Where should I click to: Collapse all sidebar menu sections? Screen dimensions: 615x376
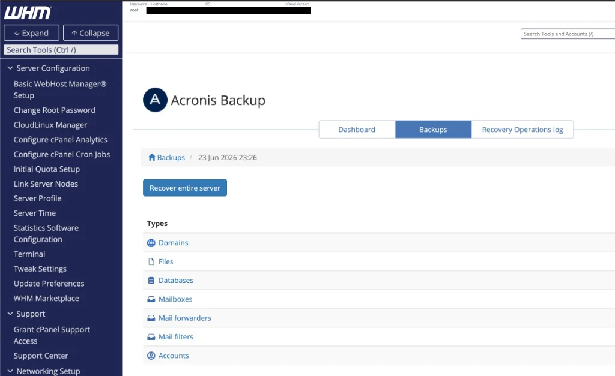point(91,33)
